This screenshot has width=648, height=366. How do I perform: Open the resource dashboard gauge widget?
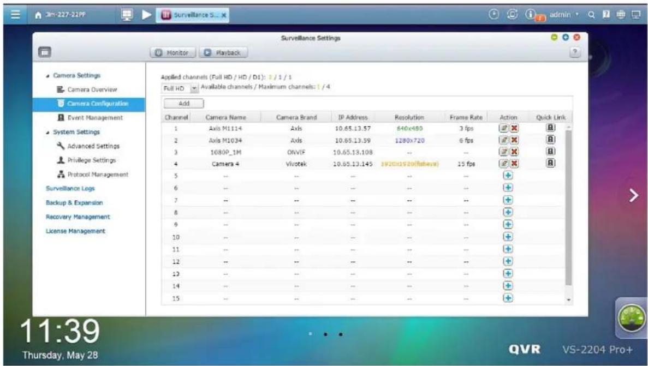631,318
